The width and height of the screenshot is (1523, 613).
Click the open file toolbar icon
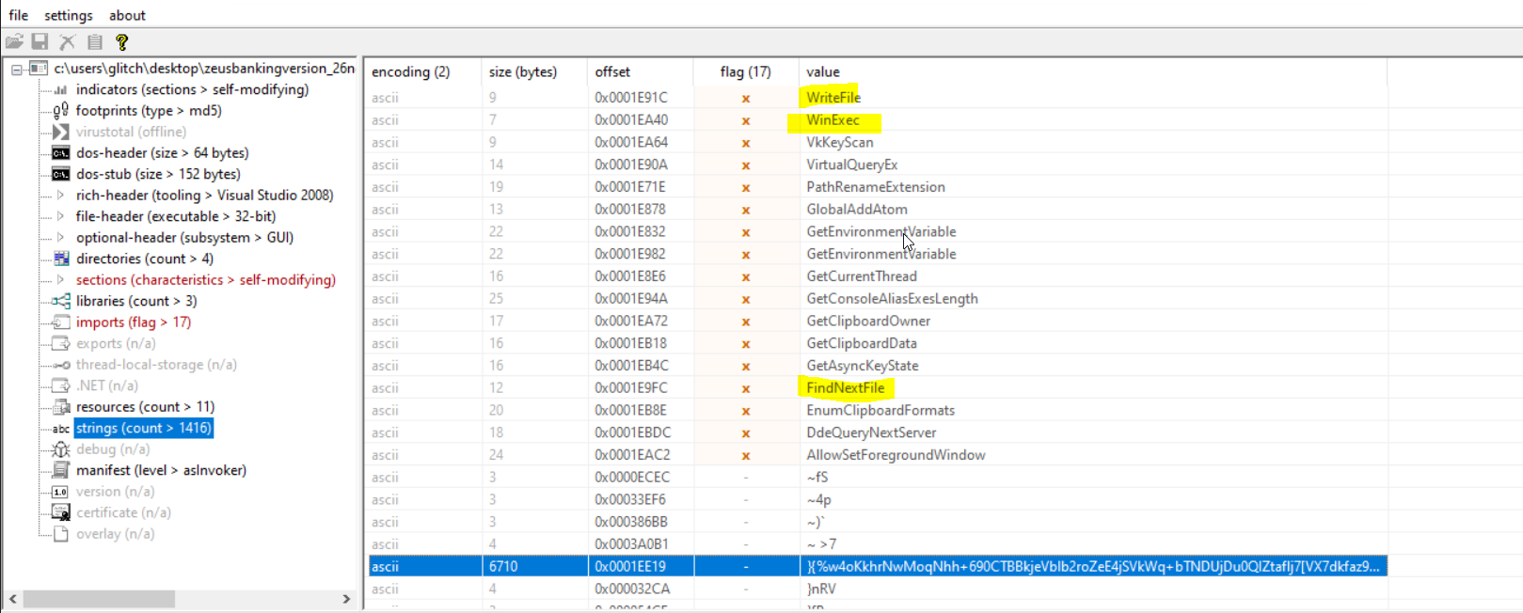[14, 41]
